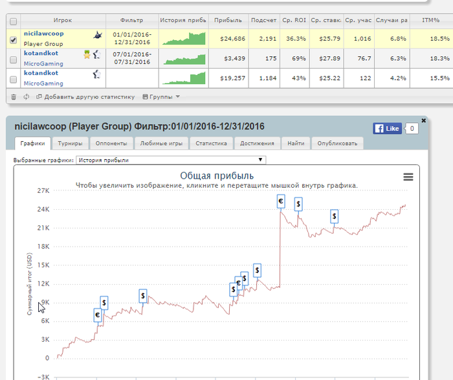Click the trash delete icon below the table
The height and width of the screenshot is (380, 453).
click(14, 97)
